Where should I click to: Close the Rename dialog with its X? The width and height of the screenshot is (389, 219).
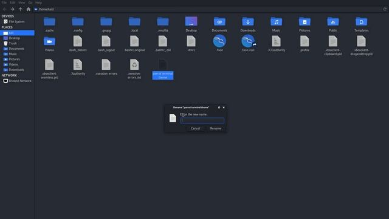click(224, 108)
